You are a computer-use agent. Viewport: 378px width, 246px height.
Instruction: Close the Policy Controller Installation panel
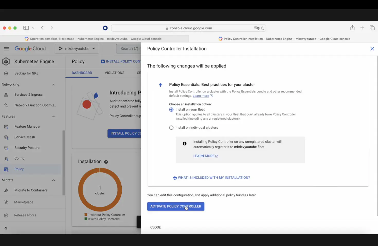(x=372, y=49)
